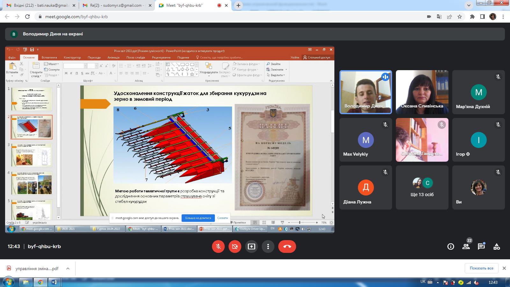Fit slide to window icon
The image size is (510, 287).
[331, 223]
